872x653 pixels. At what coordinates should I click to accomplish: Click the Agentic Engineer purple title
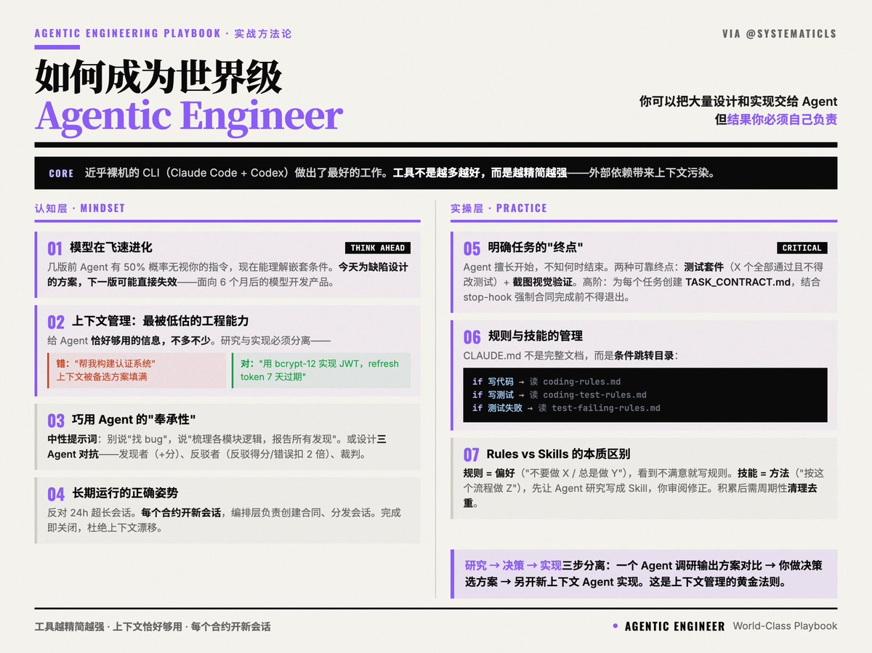pyautogui.click(x=189, y=116)
